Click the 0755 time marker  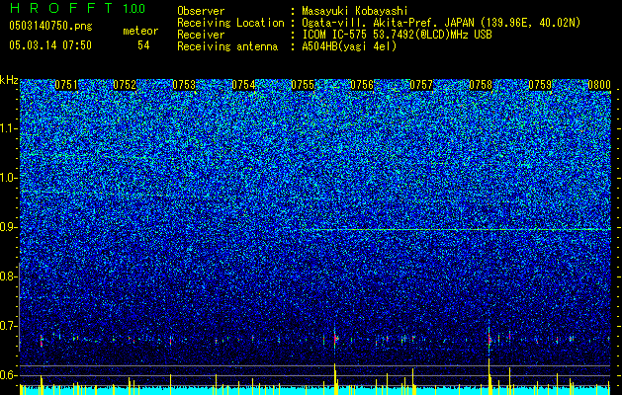pyautogui.click(x=303, y=85)
